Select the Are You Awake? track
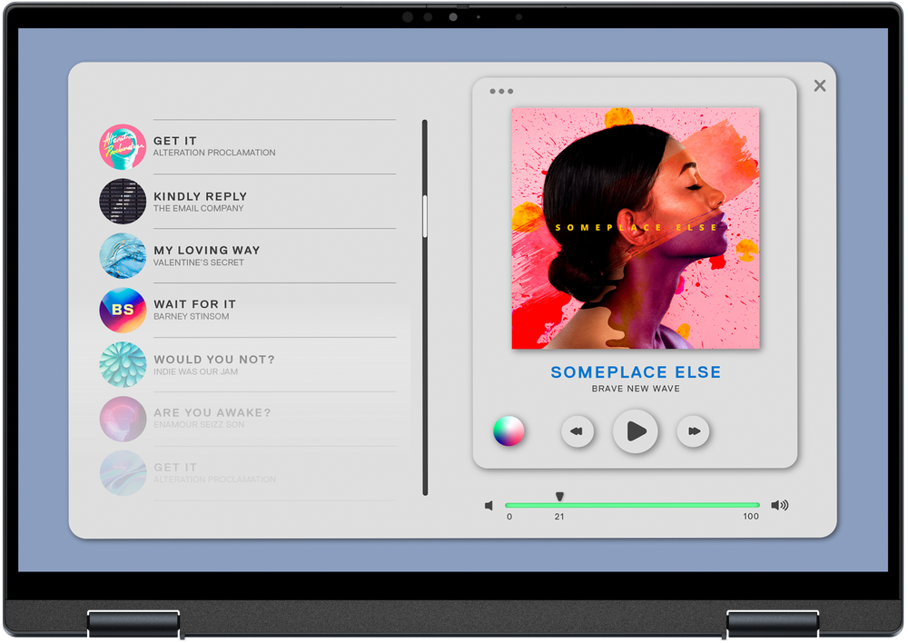 point(212,413)
